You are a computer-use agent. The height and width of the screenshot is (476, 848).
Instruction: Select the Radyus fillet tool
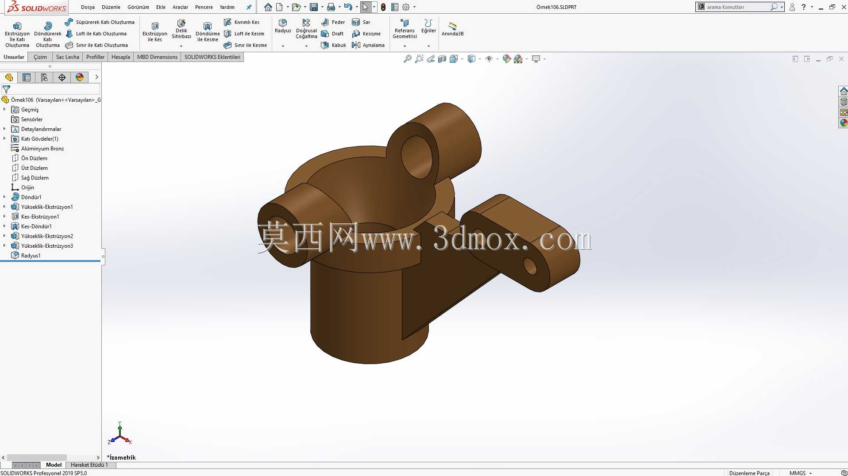pyautogui.click(x=283, y=26)
